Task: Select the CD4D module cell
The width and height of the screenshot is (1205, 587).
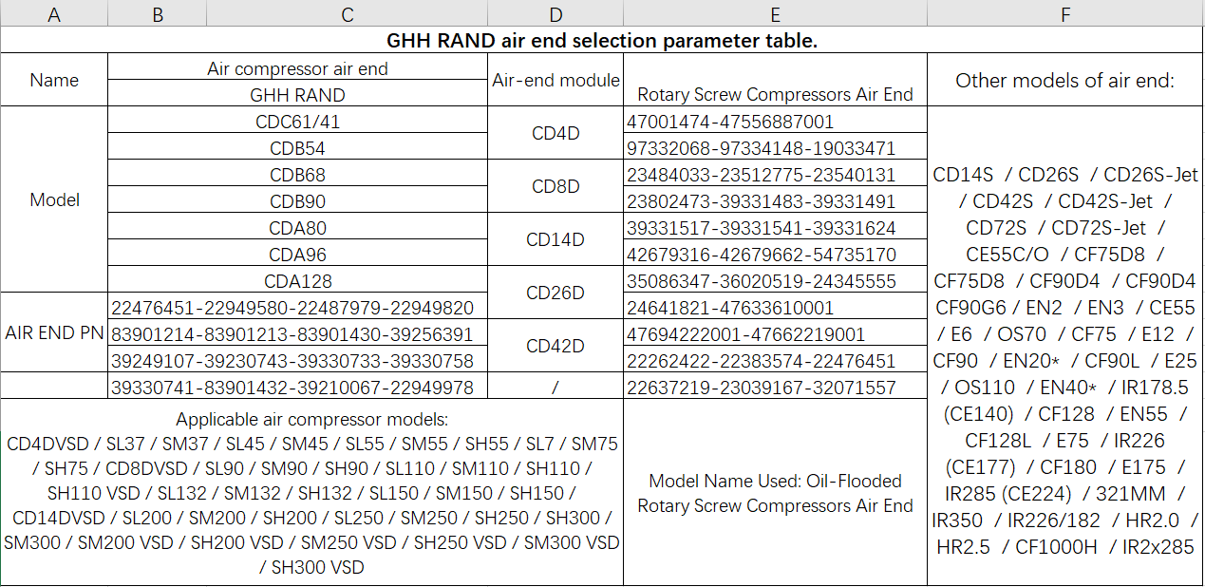Action: coord(555,134)
